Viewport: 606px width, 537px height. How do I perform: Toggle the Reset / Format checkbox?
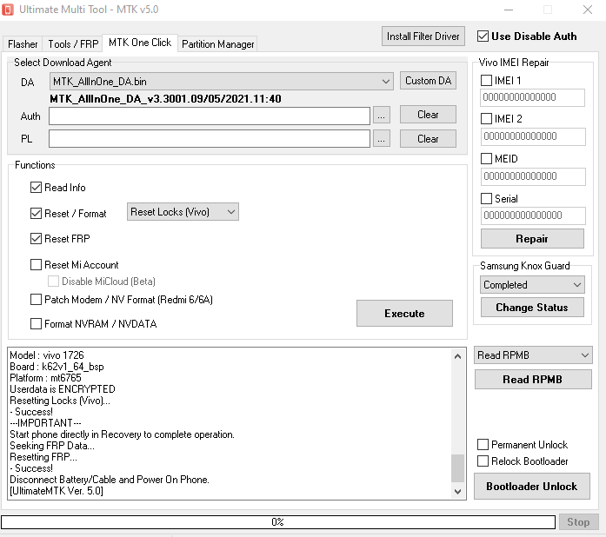pyautogui.click(x=36, y=214)
